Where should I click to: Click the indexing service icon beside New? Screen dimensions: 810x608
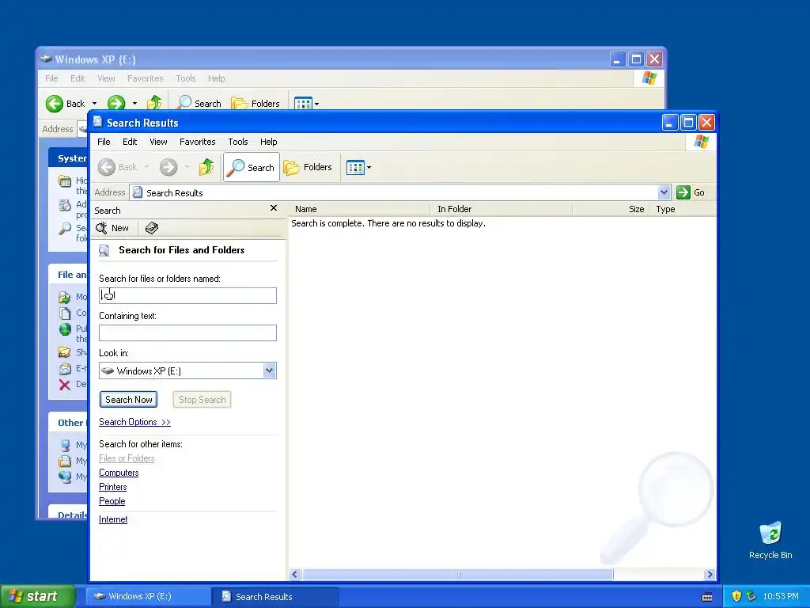(152, 228)
